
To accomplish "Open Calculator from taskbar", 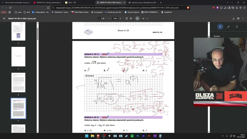I will [160, 136].
